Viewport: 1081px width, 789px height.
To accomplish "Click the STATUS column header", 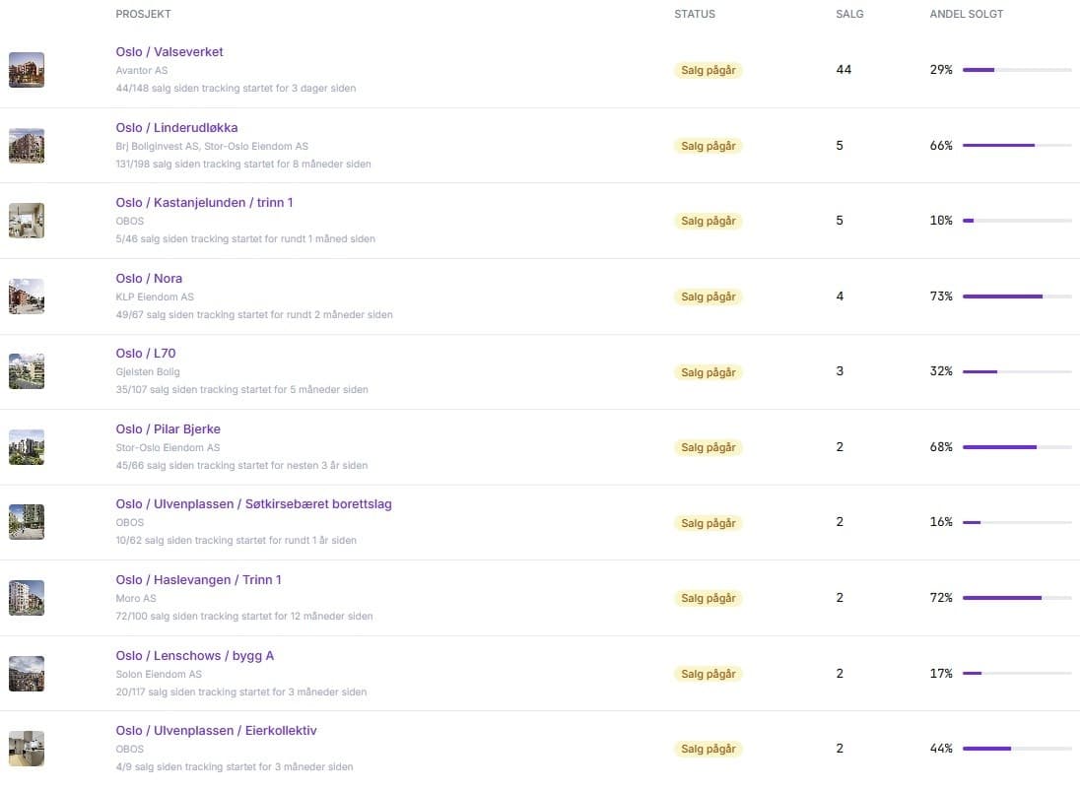I will tap(695, 14).
